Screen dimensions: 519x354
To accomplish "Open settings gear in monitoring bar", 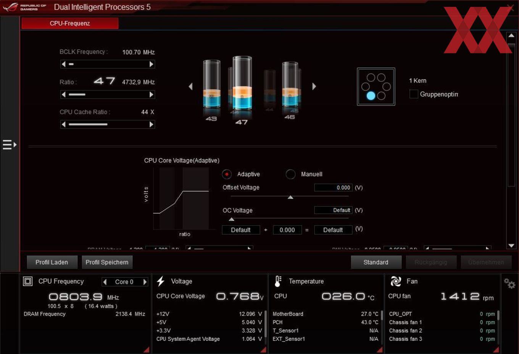I will coord(509,283).
